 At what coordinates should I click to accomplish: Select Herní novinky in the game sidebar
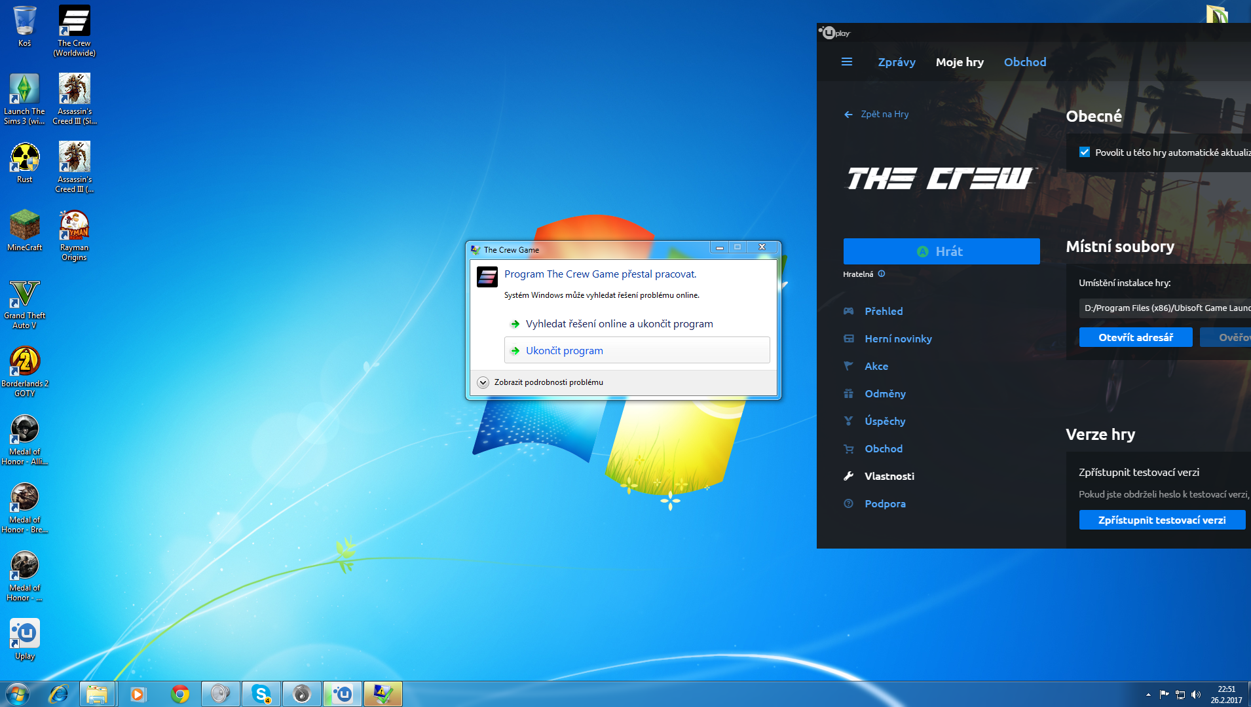tap(897, 339)
